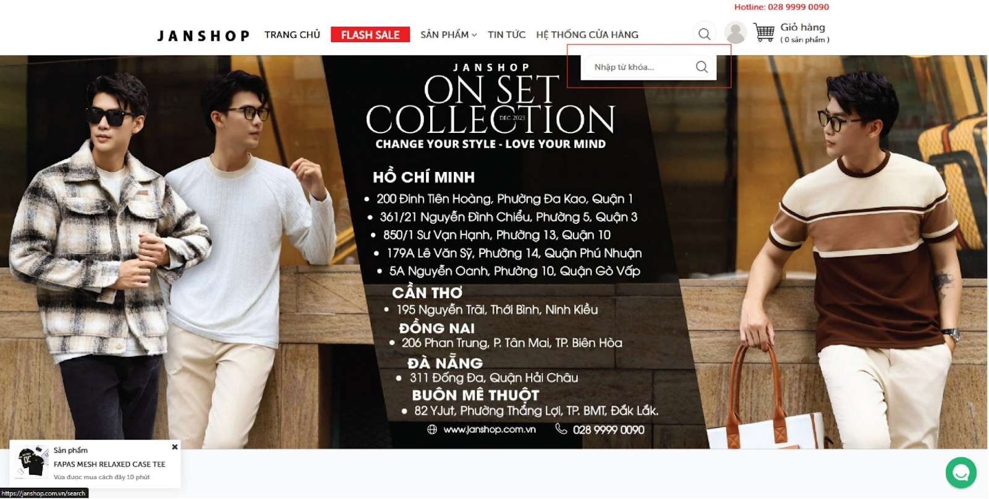Open HỆ THỐNG CỬA HÀNG store list
The width and height of the screenshot is (989, 499).
[587, 35]
